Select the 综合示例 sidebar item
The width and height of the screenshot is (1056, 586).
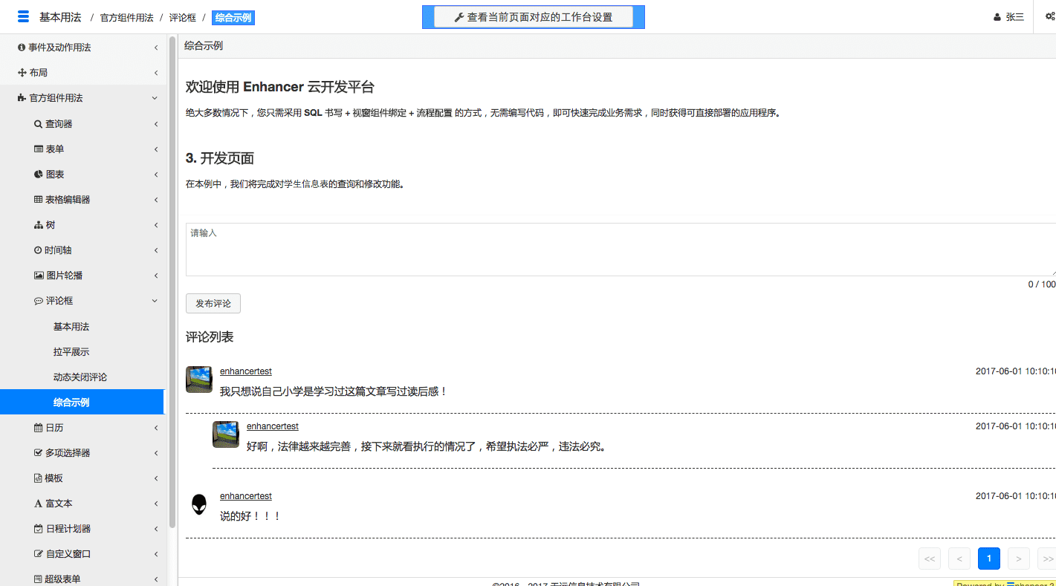[82, 402]
